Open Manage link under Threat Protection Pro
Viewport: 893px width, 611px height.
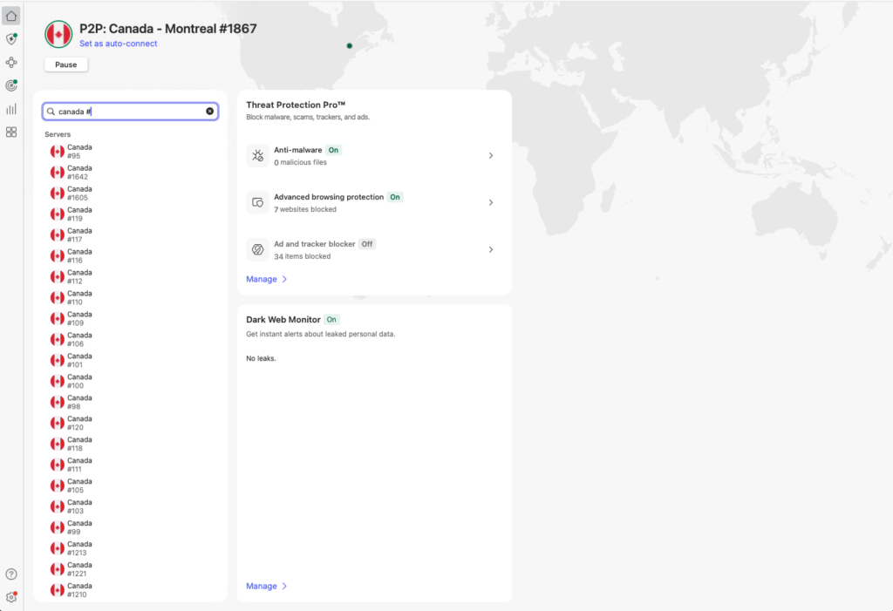click(262, 279)
